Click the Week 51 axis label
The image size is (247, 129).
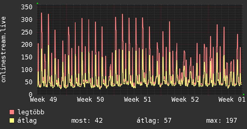[138, 100]
